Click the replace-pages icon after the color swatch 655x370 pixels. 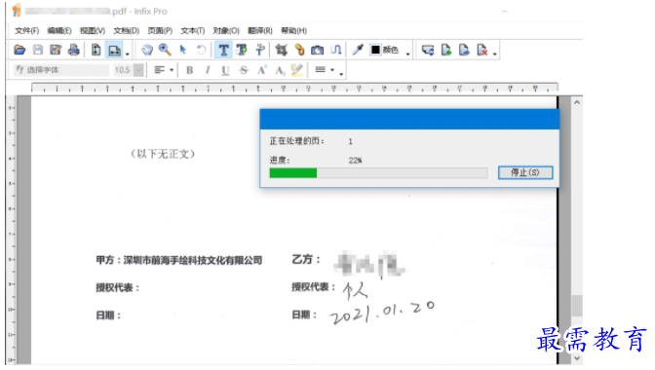pos(428,50)
